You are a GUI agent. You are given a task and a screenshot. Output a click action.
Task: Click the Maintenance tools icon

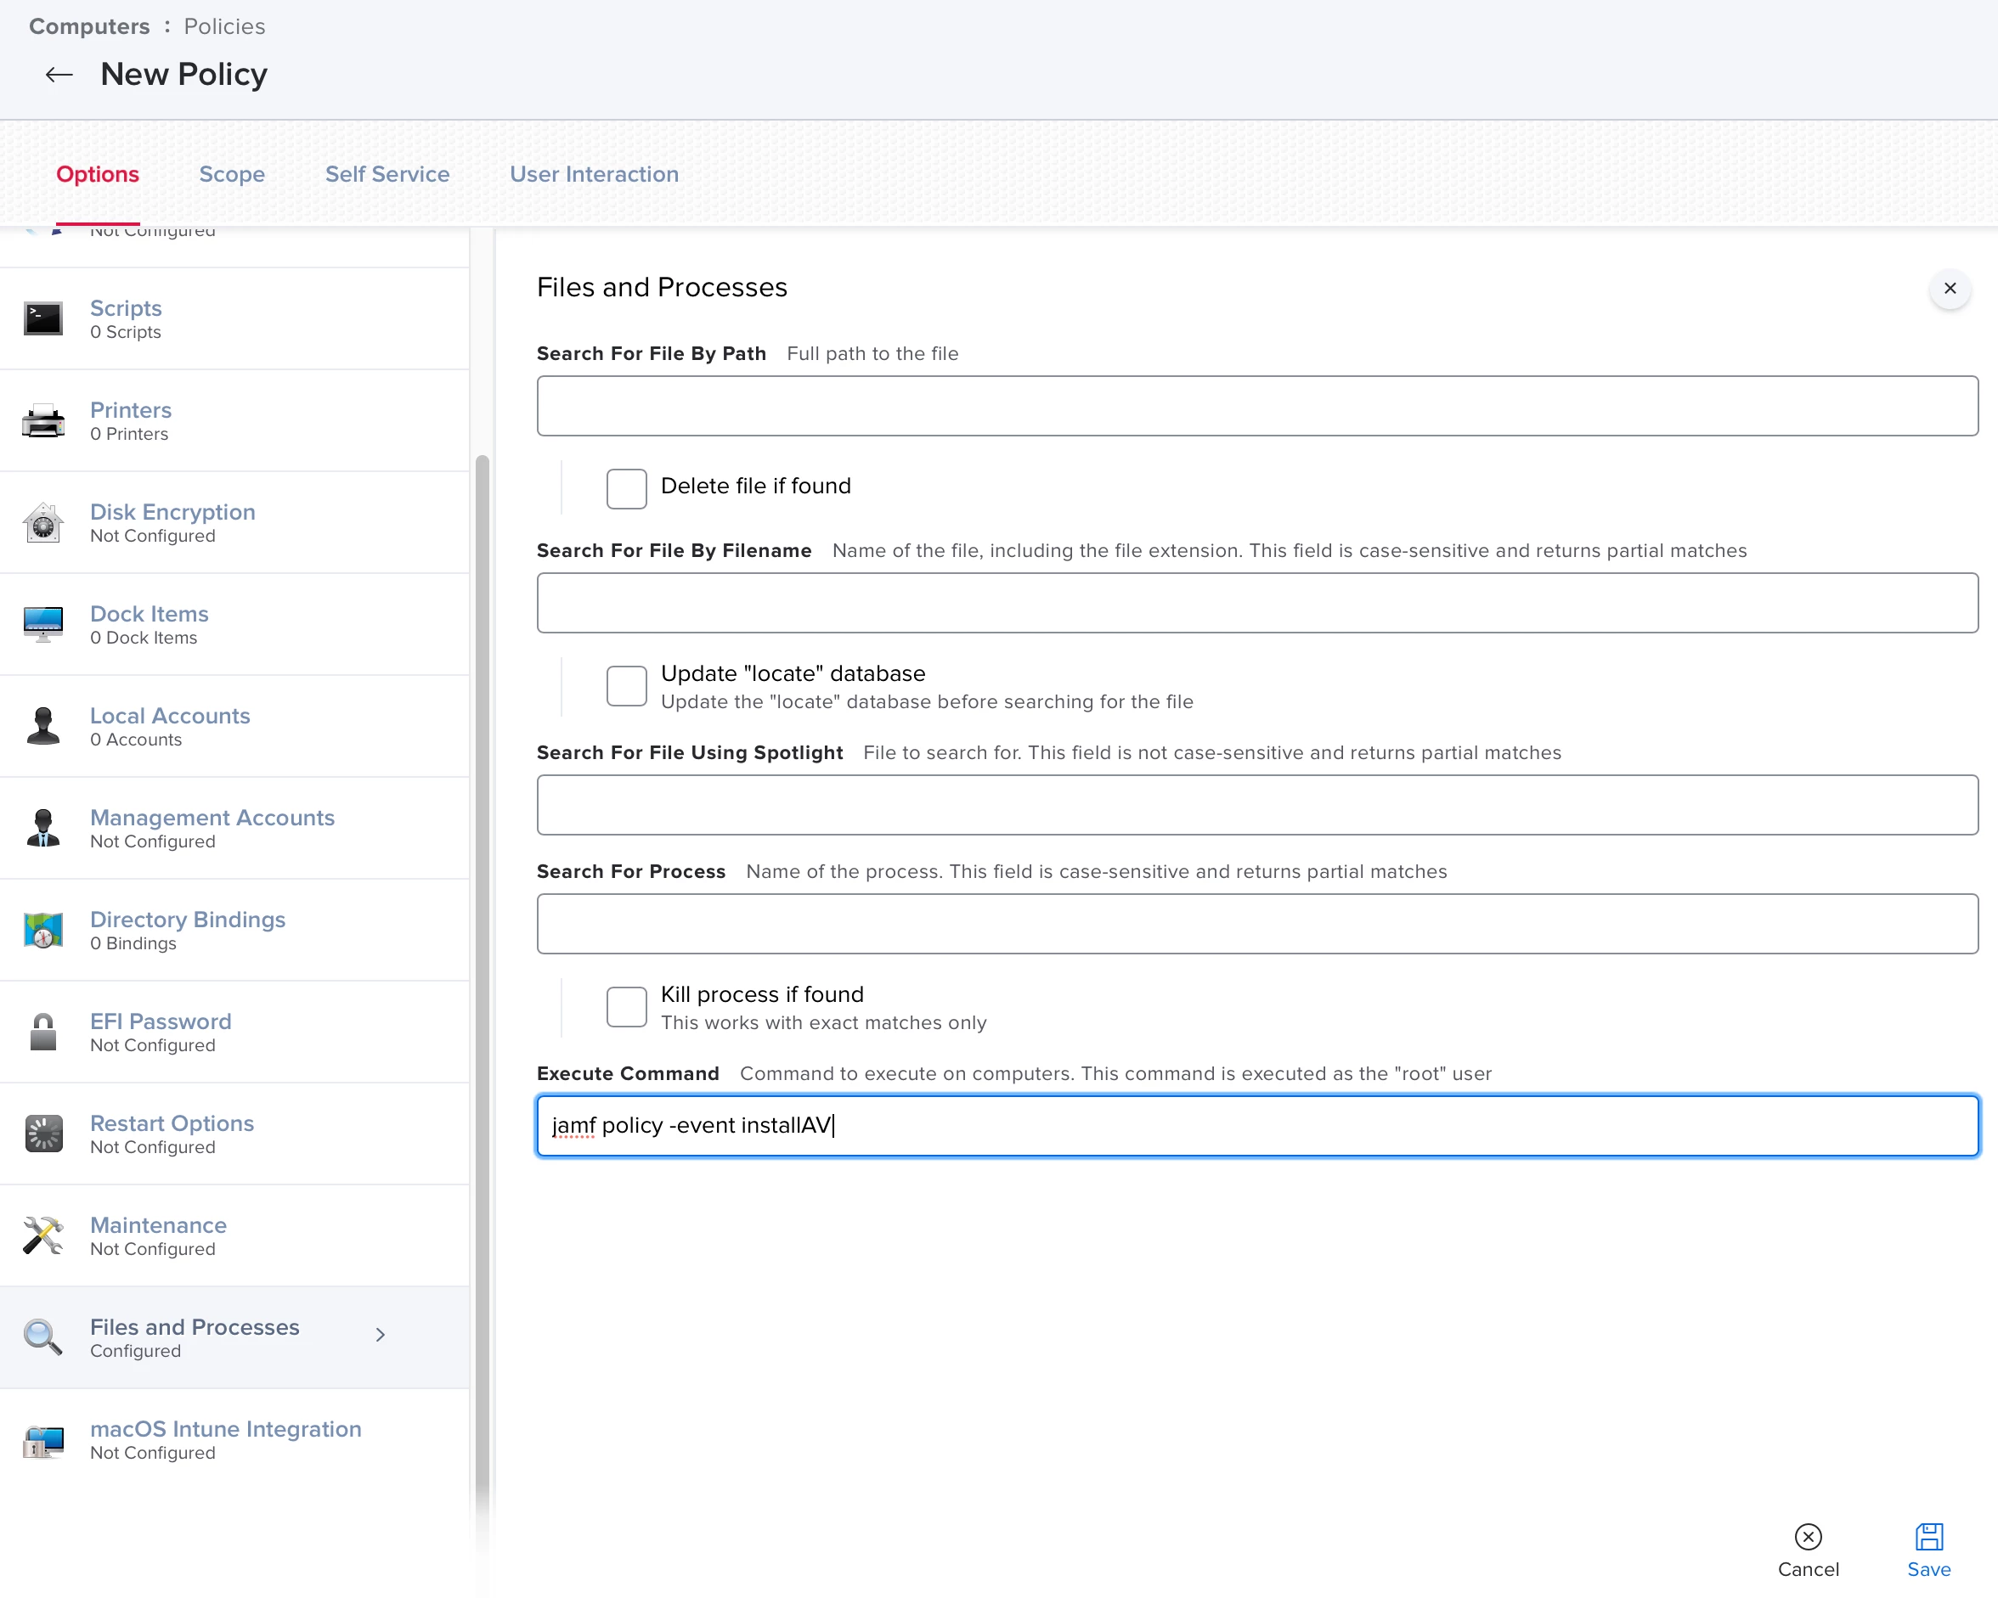click(42, 1235)
